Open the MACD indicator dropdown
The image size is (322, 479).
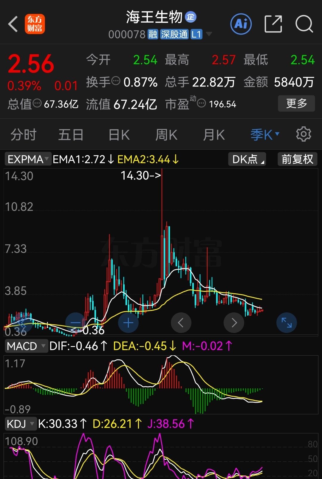point(26,346)
